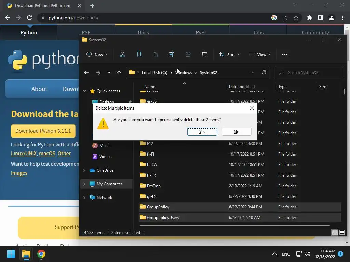This screenshot has height=262, width=350.
Task: Collapse Quick access tree node
Action: [x=84, y=91]
